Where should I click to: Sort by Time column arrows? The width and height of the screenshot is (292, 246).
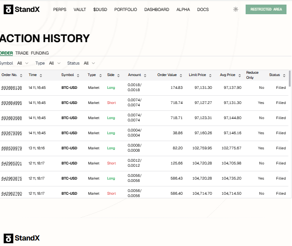tap(41, 75)
